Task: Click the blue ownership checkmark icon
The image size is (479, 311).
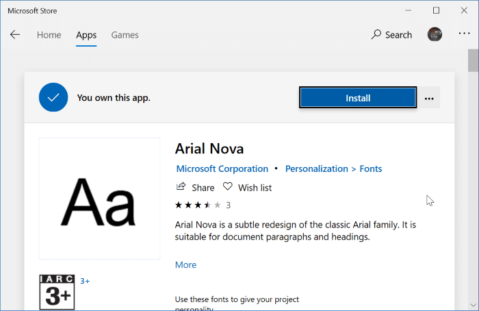Action: [x=53, y=97]
